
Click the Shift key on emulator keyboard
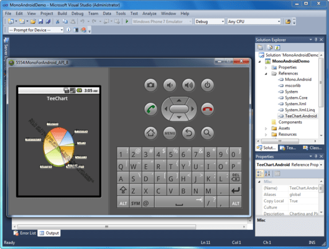pos(123,190)
